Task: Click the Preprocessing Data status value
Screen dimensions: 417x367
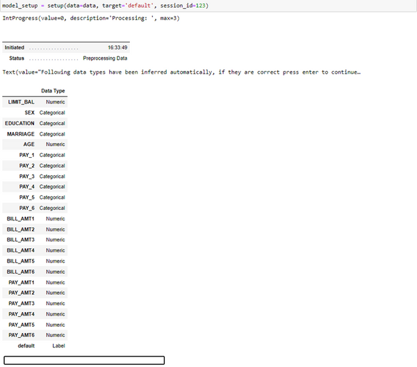Action: coord(105,58)
